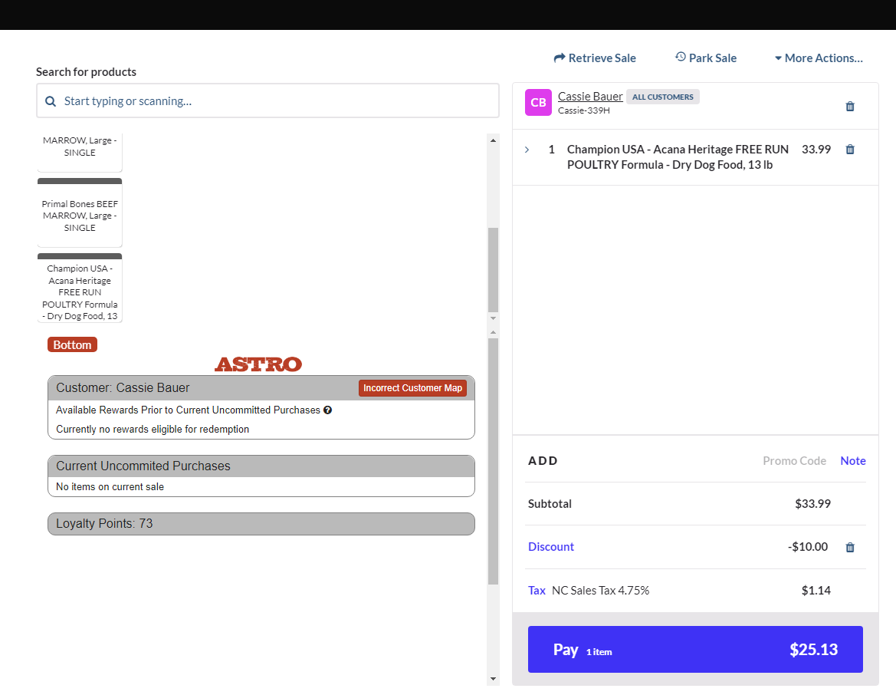This screenshot has height=695, width=896.
Task: Click the CB customer avatar badge
Action: point(538,103)
